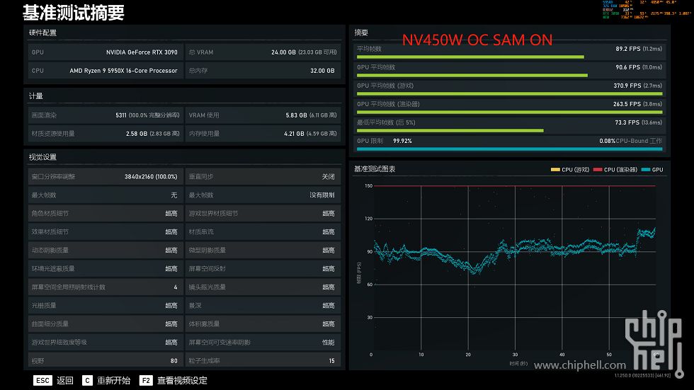Click the 硬件配置 section header
Screen dimensions: 694x390
coord(42,33)
